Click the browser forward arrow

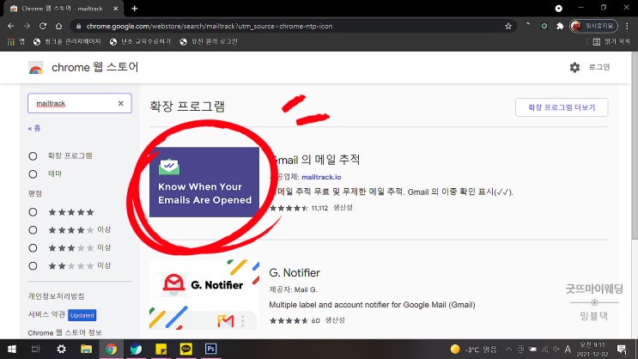coord(27,26)
